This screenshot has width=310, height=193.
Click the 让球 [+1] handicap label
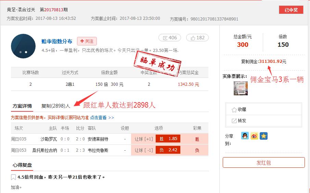click(x=144, y=139)
